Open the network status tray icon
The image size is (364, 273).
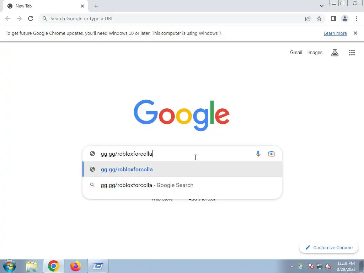click(x=320, y=266)
